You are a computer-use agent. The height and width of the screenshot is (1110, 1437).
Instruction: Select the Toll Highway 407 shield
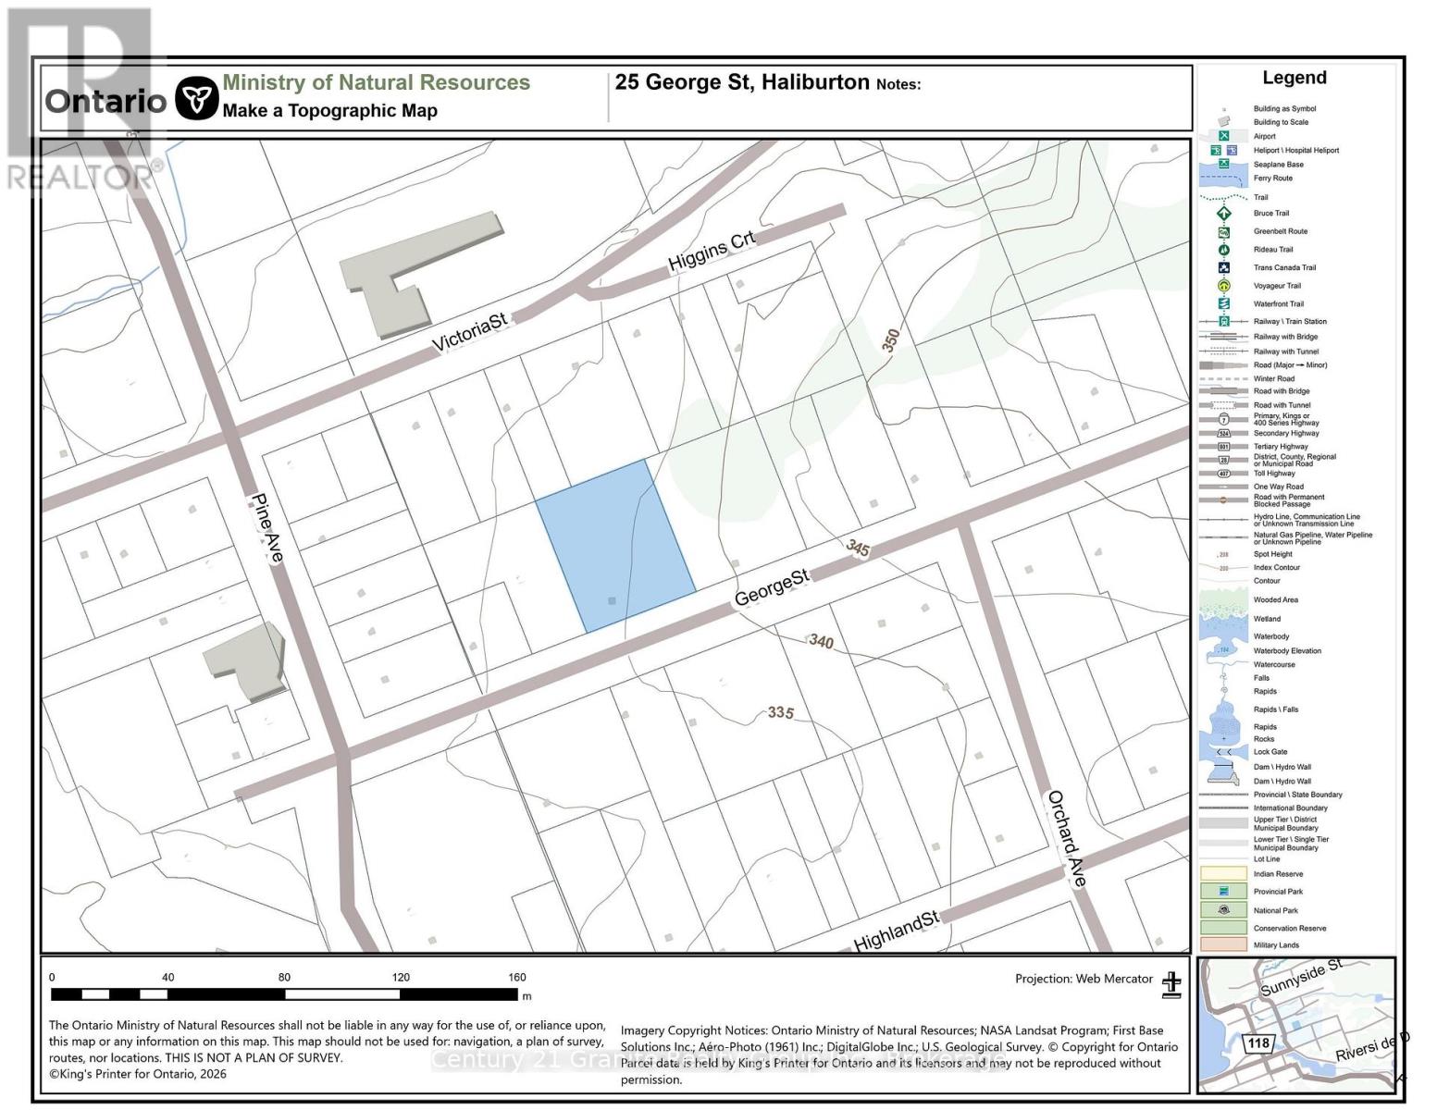point(1223,474)
